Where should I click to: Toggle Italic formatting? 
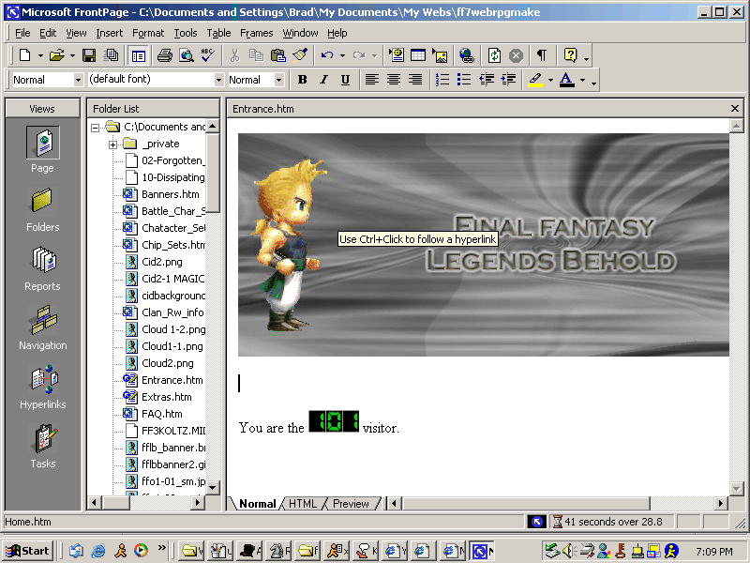pos(323,80)
